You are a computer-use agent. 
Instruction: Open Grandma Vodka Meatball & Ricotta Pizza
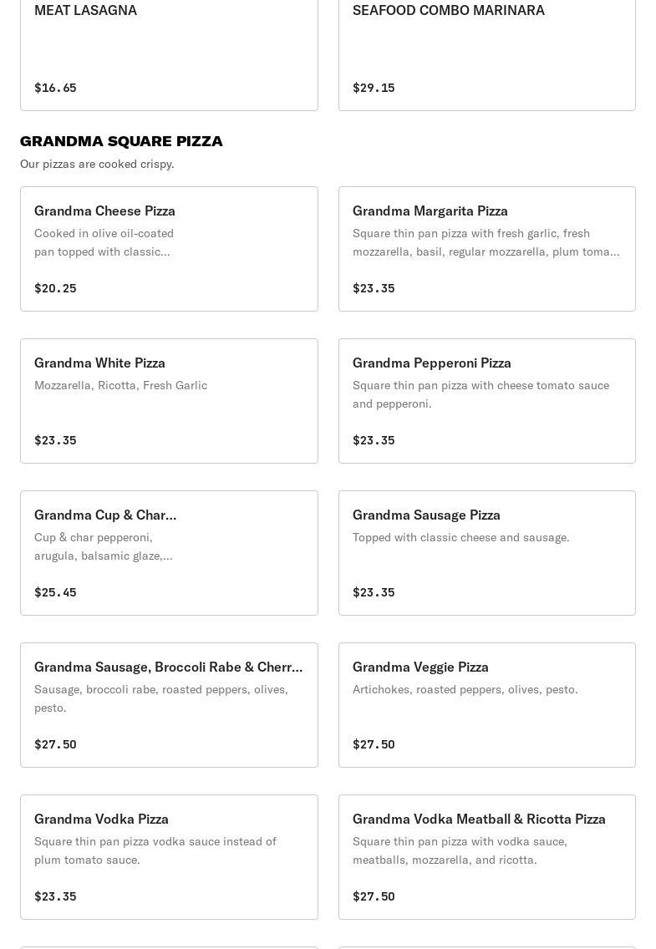point(486,857)
